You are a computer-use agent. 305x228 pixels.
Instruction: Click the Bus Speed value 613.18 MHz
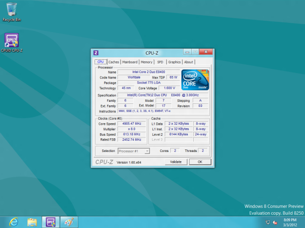coord(132,134)
